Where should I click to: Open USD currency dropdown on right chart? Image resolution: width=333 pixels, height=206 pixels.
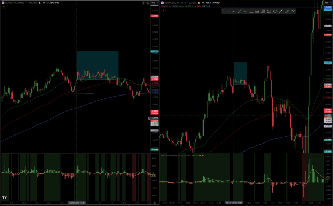coord(328,3)
